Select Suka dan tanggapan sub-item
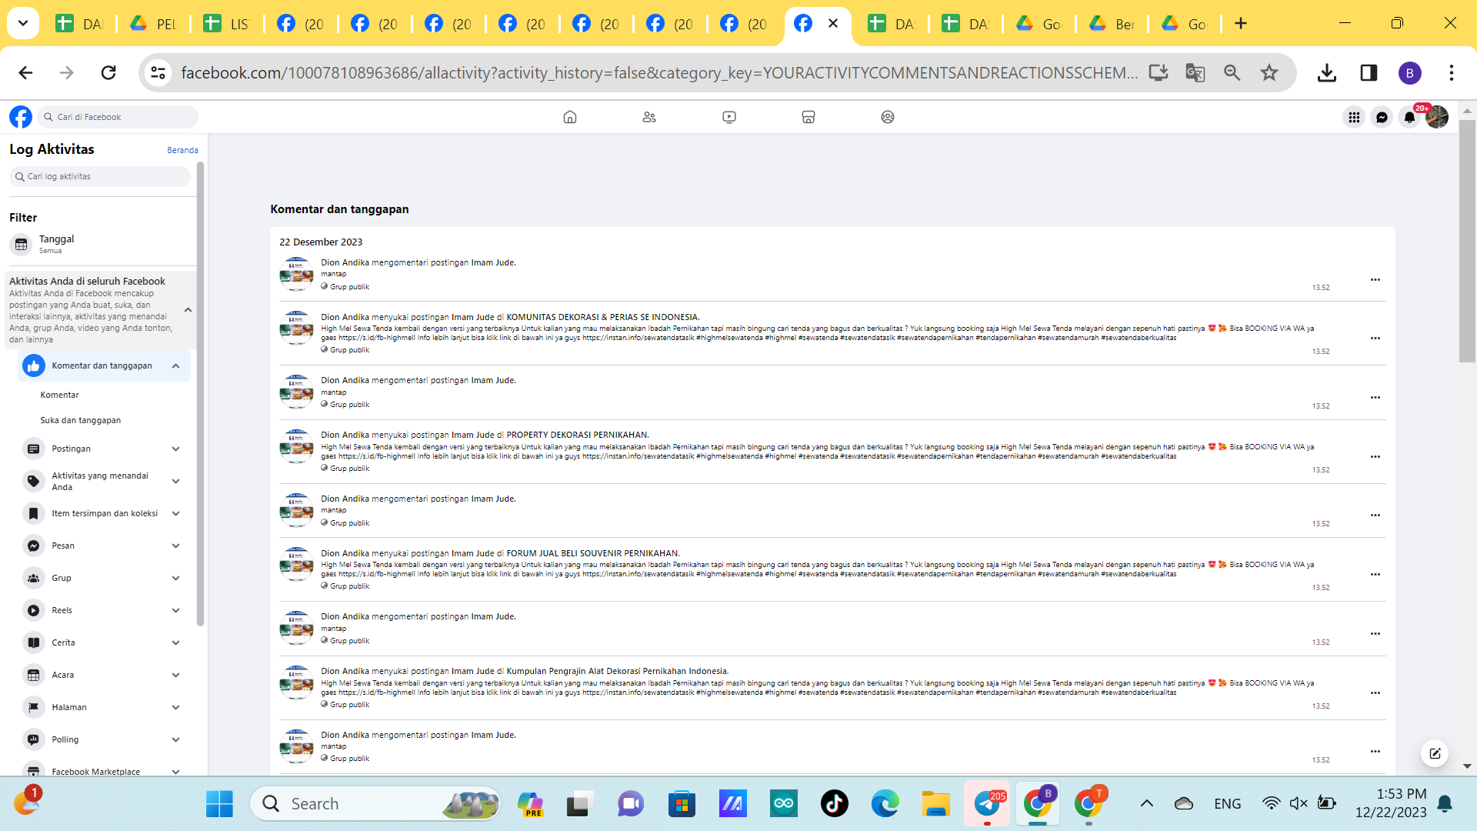The width and height of the screenshot is (1477, 831). click(x=81, y=420)
